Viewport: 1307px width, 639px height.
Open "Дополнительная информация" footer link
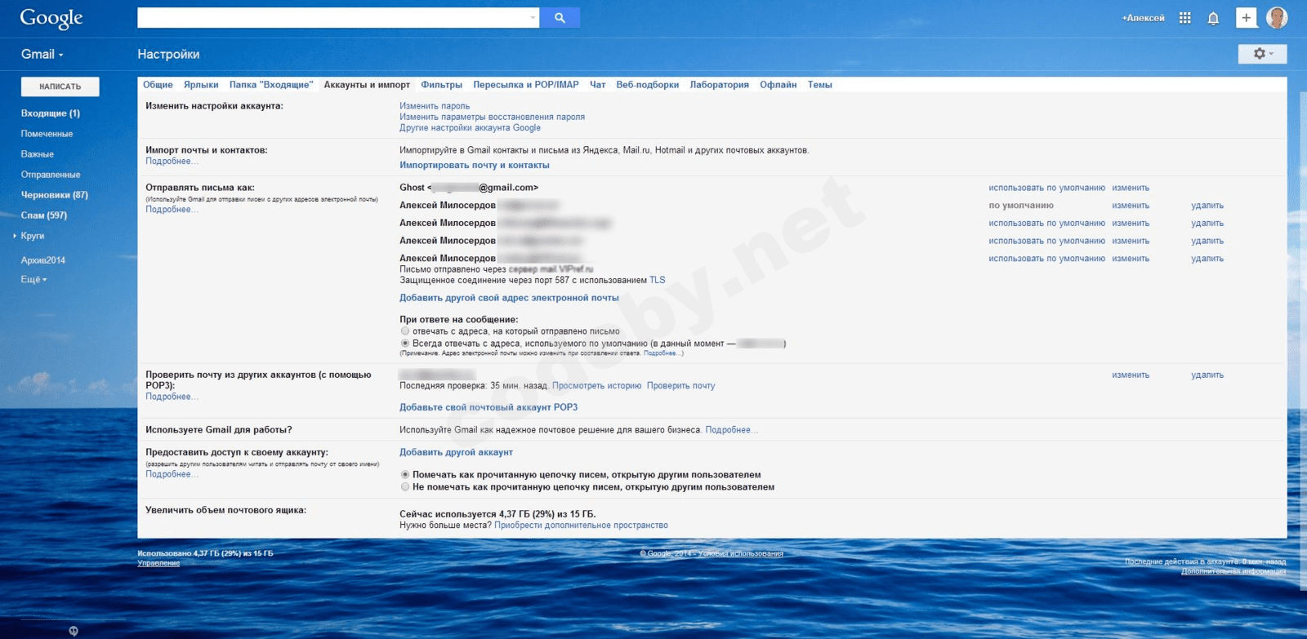coord(1233,571)
